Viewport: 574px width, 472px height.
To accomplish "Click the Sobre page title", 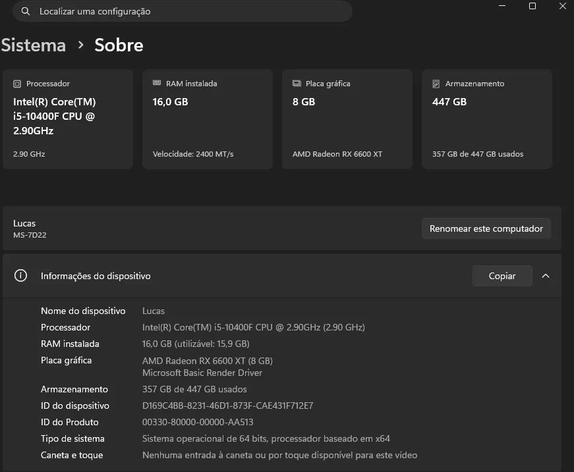I will click(119, 45).
